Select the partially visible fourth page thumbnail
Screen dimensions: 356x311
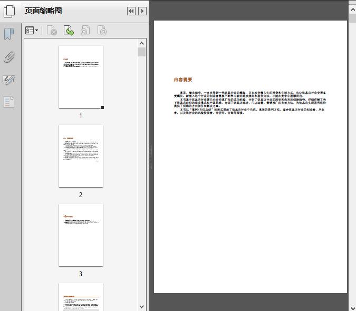click(81, 297)
